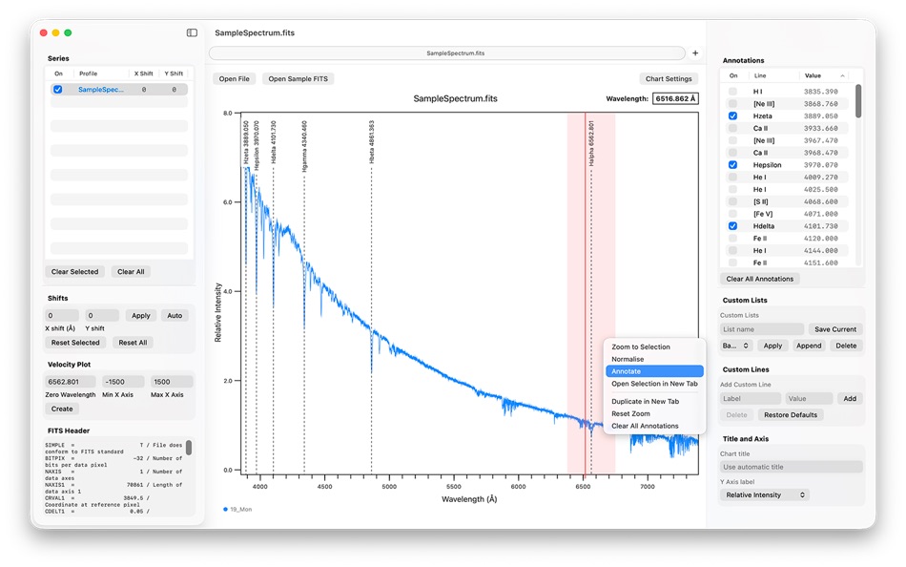Uncheck the Hdelta annotation
The image size is (906, 567).
(x=732, y=226)
